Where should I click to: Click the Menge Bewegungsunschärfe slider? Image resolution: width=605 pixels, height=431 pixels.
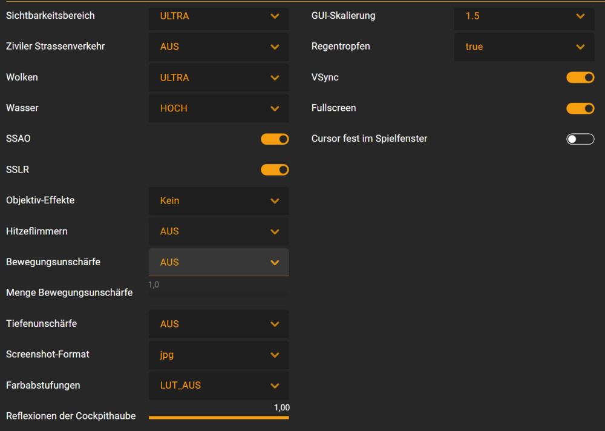pos(218,294)
